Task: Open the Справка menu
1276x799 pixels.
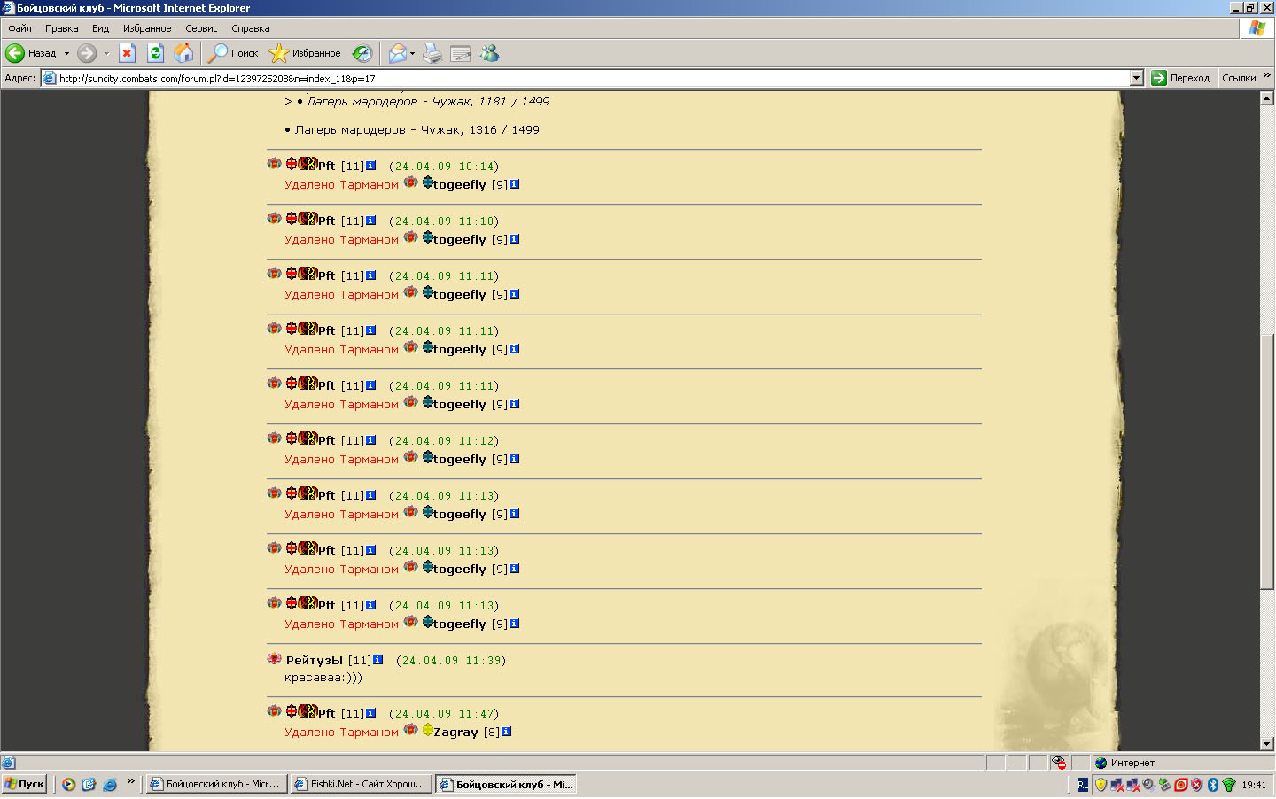Action: point(250,28)
